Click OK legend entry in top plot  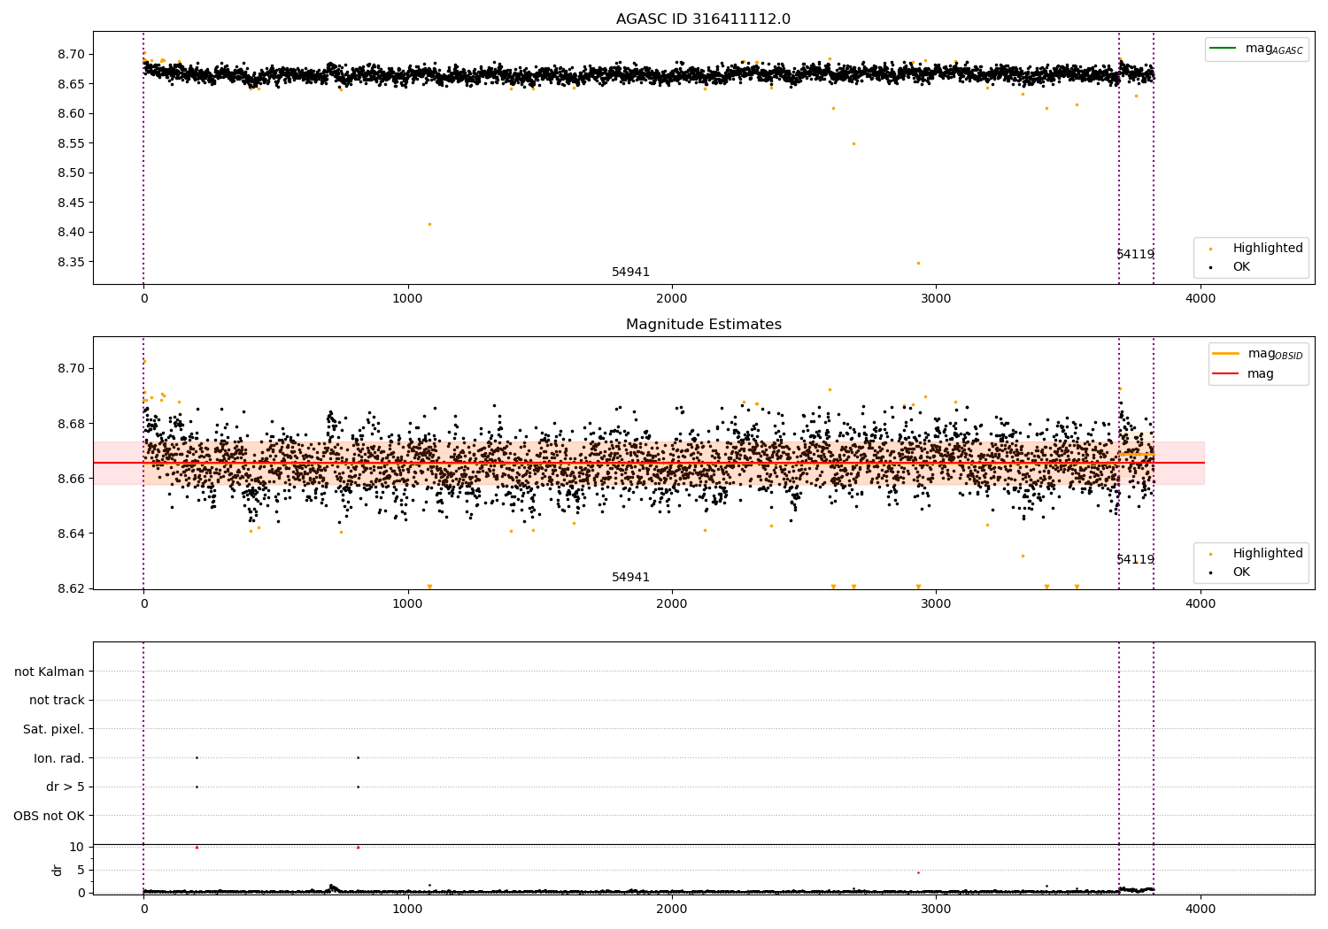tap(1241, 267)
